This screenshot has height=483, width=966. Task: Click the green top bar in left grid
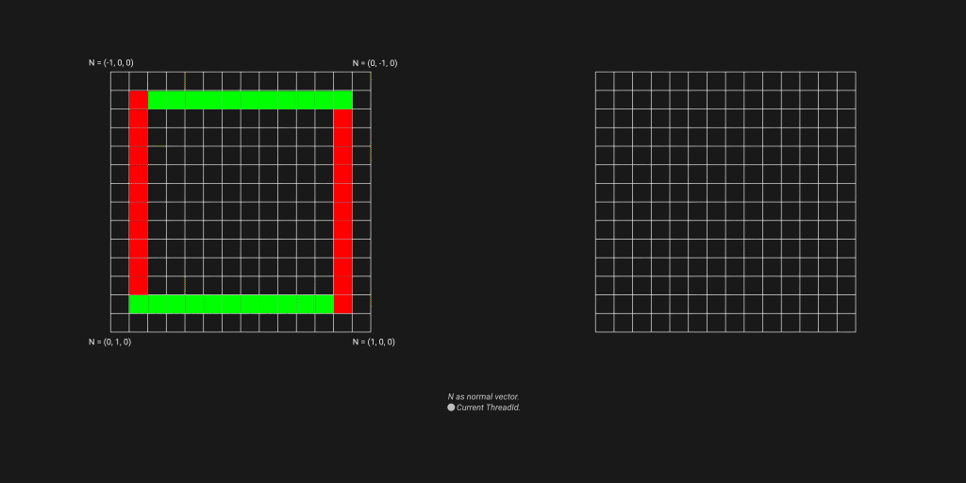point(250,100)
